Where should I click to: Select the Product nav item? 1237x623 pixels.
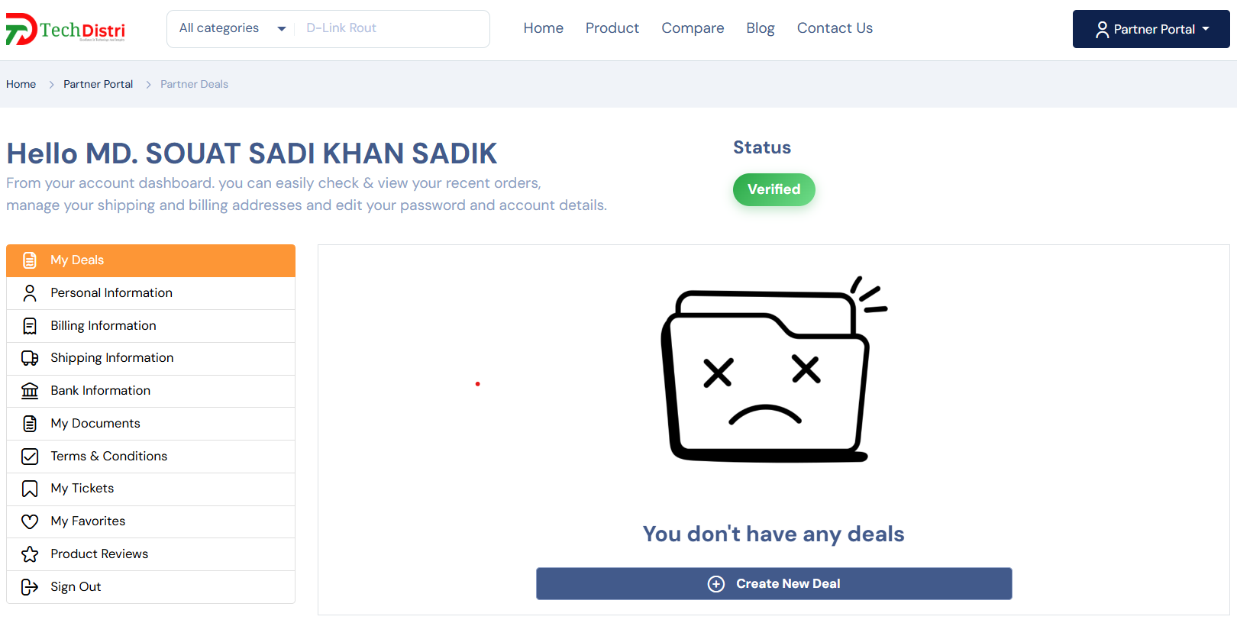click(x=612, y=28)
